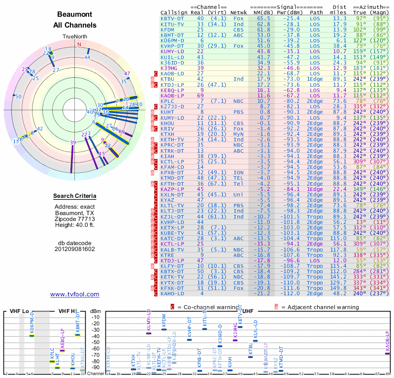Select the KATC-DT callsign in the table

point(172,239)
